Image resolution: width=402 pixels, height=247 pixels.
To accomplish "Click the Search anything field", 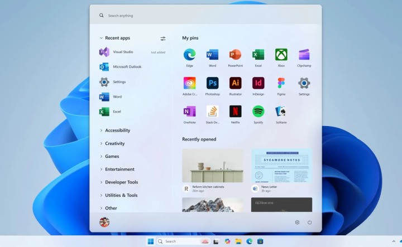I will click(x=205, y=16).
